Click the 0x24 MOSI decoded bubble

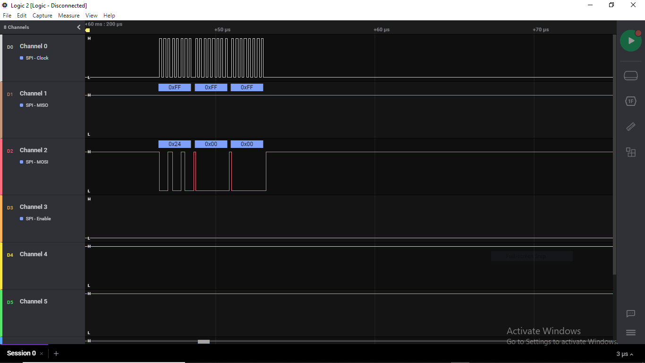(175, 144)
